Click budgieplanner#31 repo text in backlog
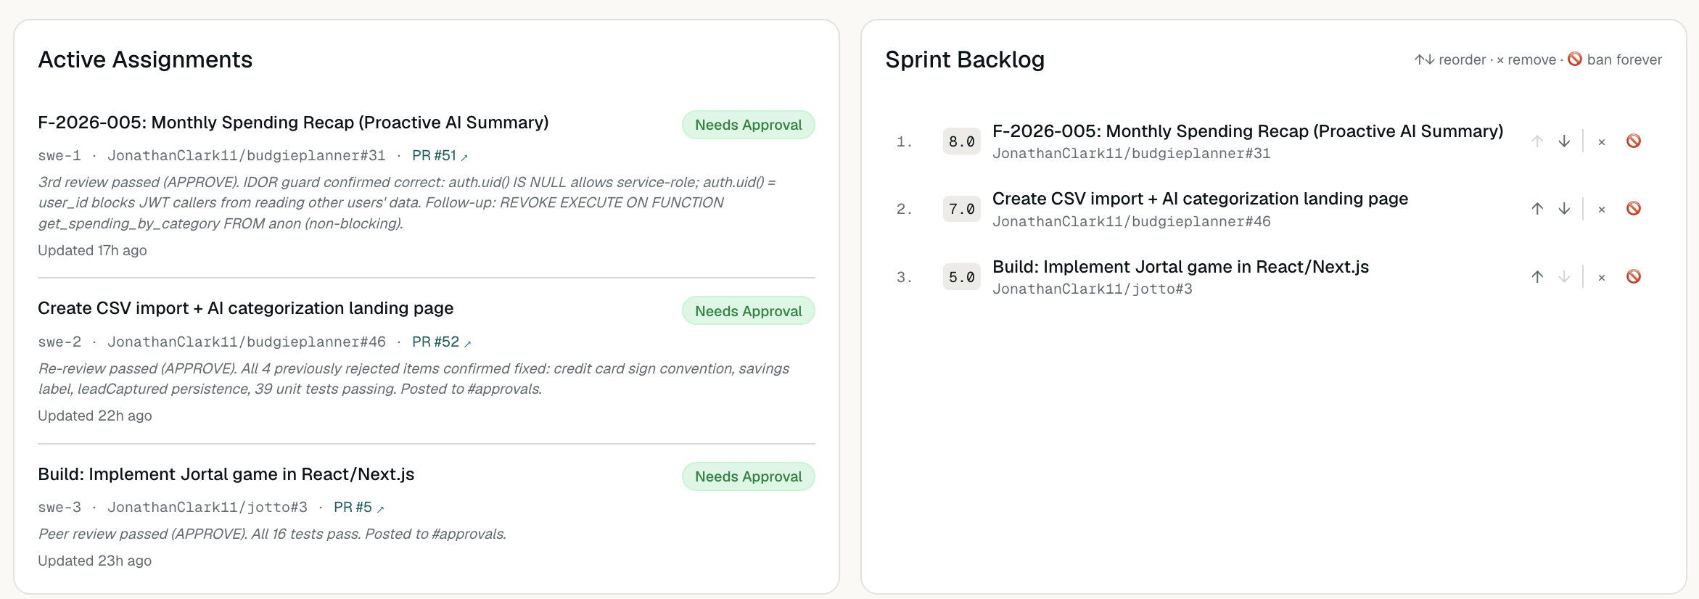Screen dimensions: 1699x599 pyautogui.click(x=1131, y=154)
